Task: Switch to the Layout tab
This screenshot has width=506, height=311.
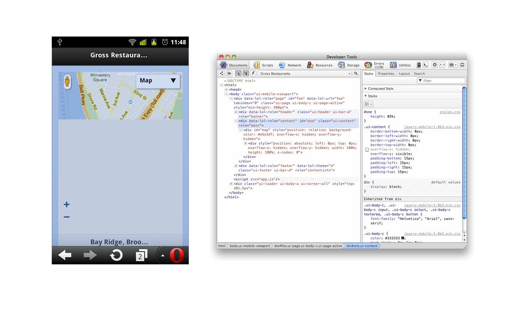Action: (x=404, y=73)
